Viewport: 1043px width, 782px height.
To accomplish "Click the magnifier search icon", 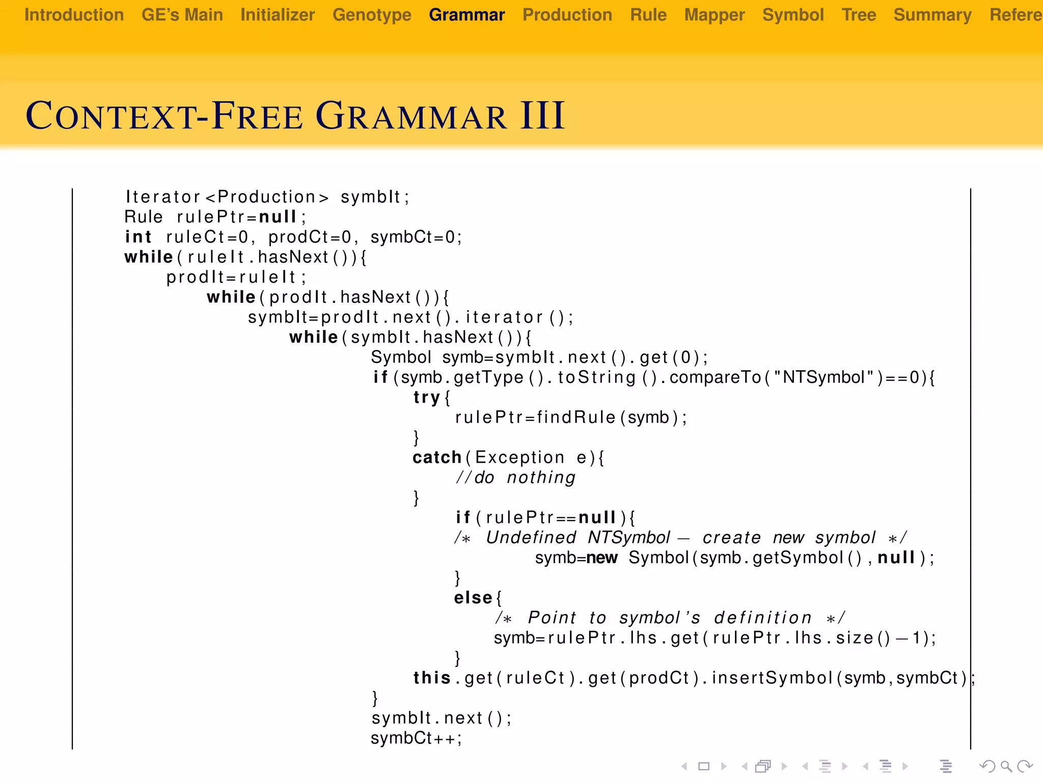I will tap(1006, 766).
